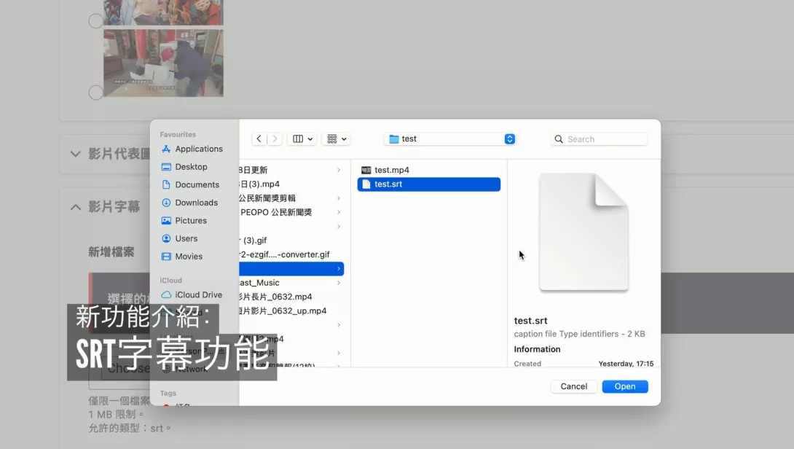Screen dimensions: 794x449
Task: Open the Downloads sidebar folder
Action: (x=189, y=203)
